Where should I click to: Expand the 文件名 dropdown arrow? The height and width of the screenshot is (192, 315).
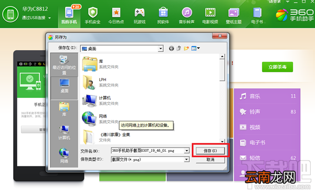(187, 151)
